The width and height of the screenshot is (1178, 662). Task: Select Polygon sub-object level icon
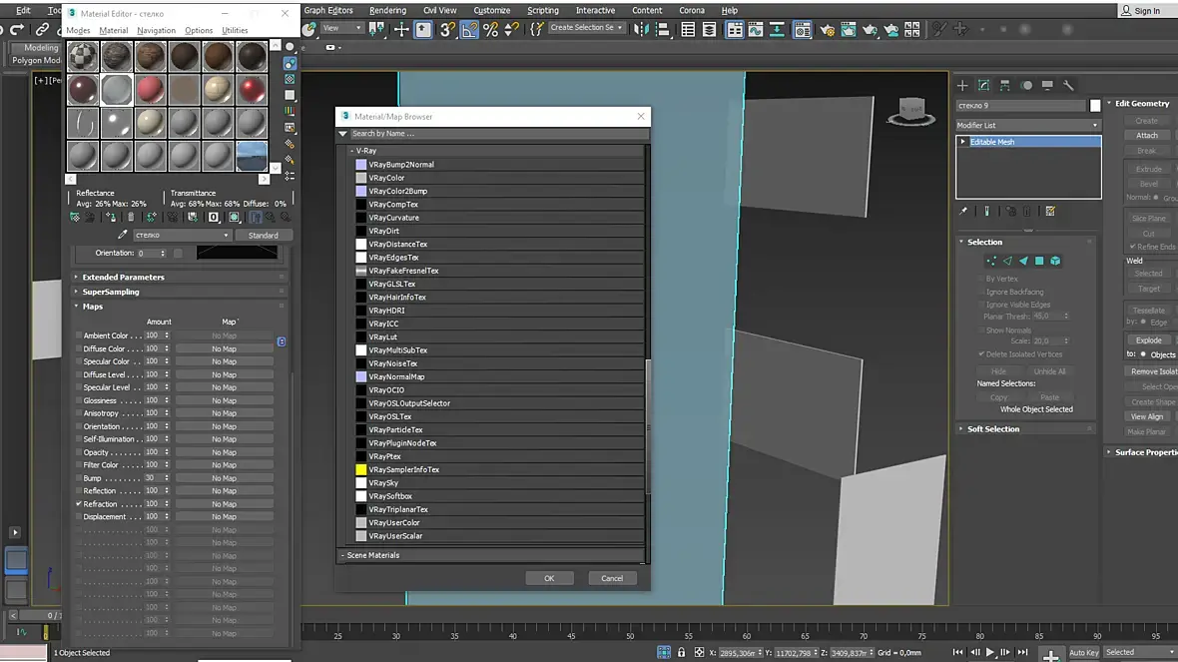click(1039, 261)
